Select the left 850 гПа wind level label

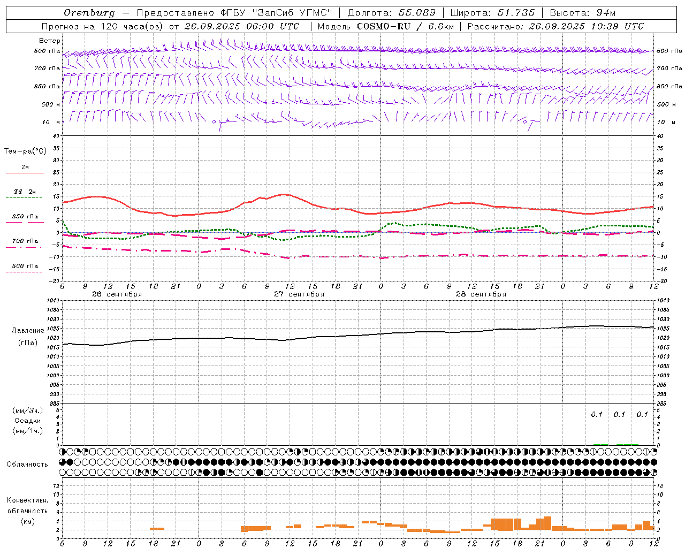47,86
